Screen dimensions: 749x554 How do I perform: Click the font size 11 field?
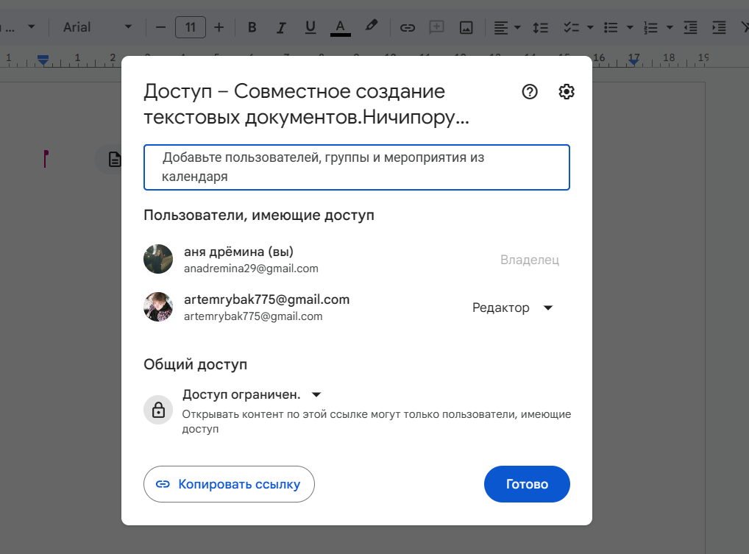click(x=191, y=27)
